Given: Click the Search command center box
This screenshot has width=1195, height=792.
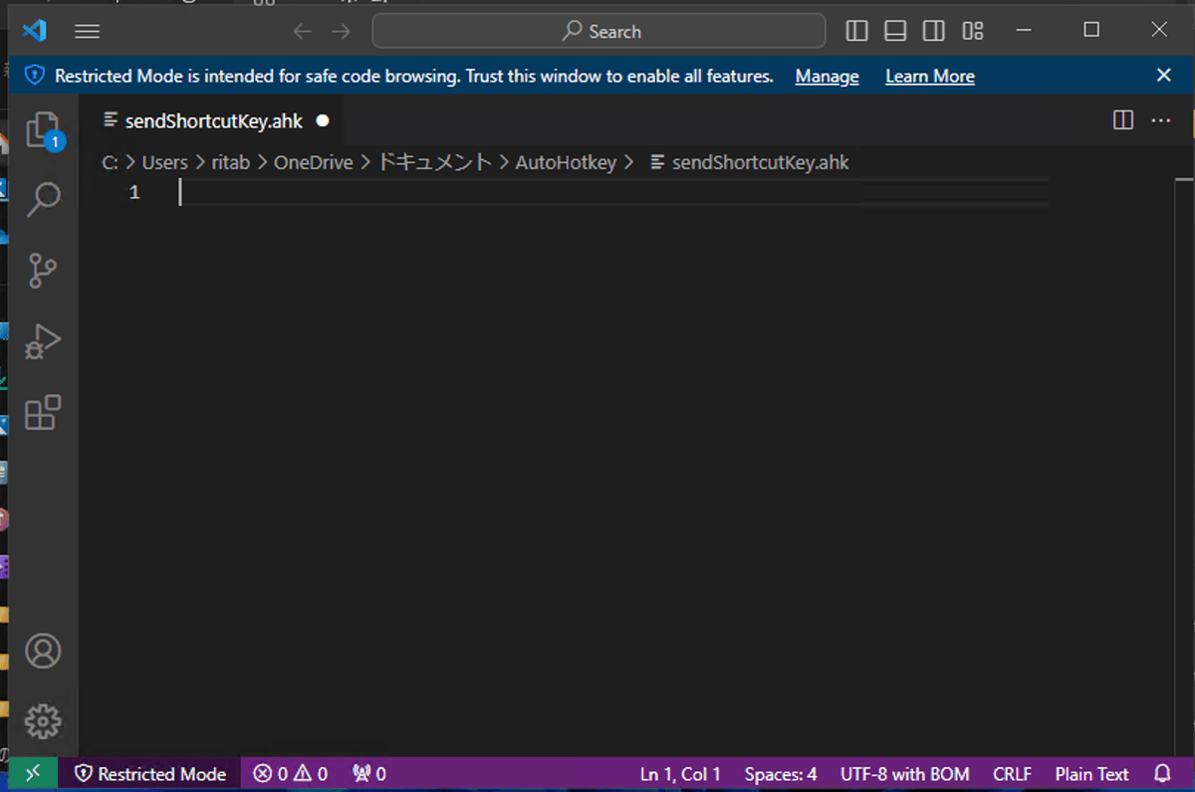Looking at the screenshot, I should [x=598, y=32].
